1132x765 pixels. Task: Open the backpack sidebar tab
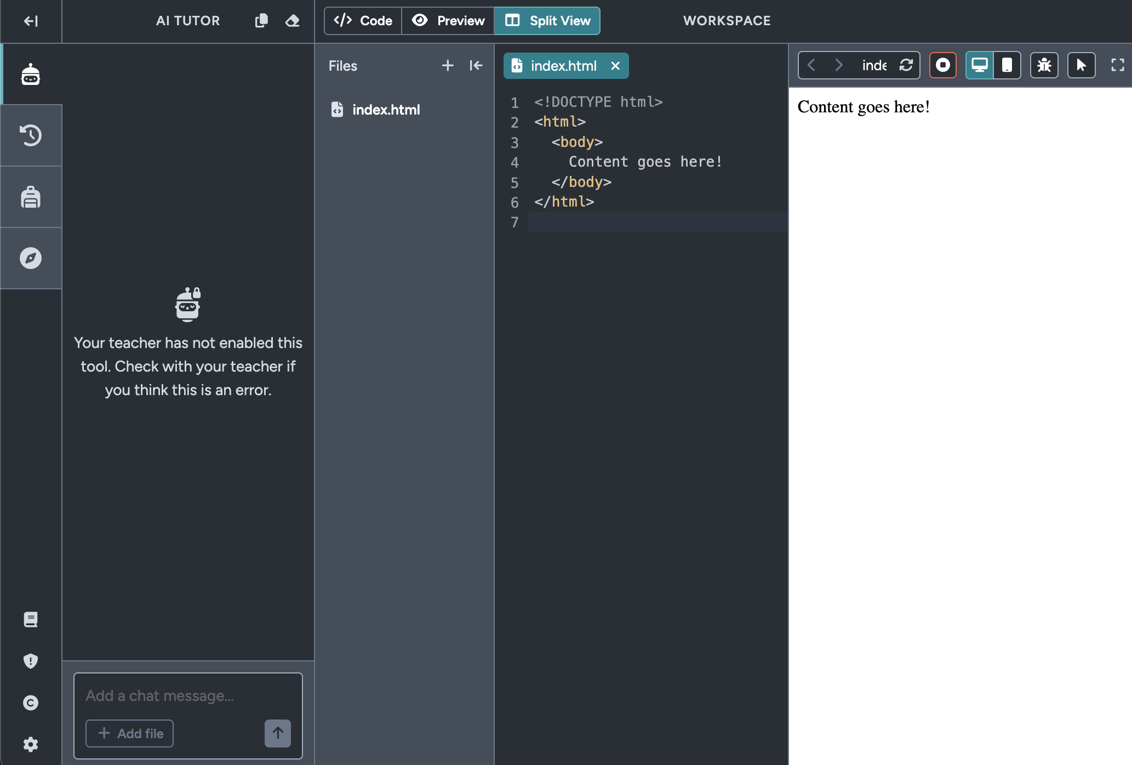(31, 197)
